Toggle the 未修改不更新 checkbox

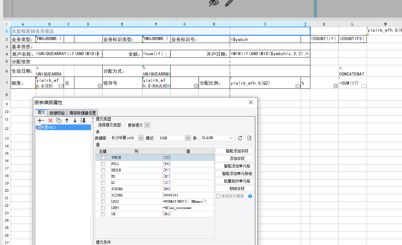click(x=218, y=196)
